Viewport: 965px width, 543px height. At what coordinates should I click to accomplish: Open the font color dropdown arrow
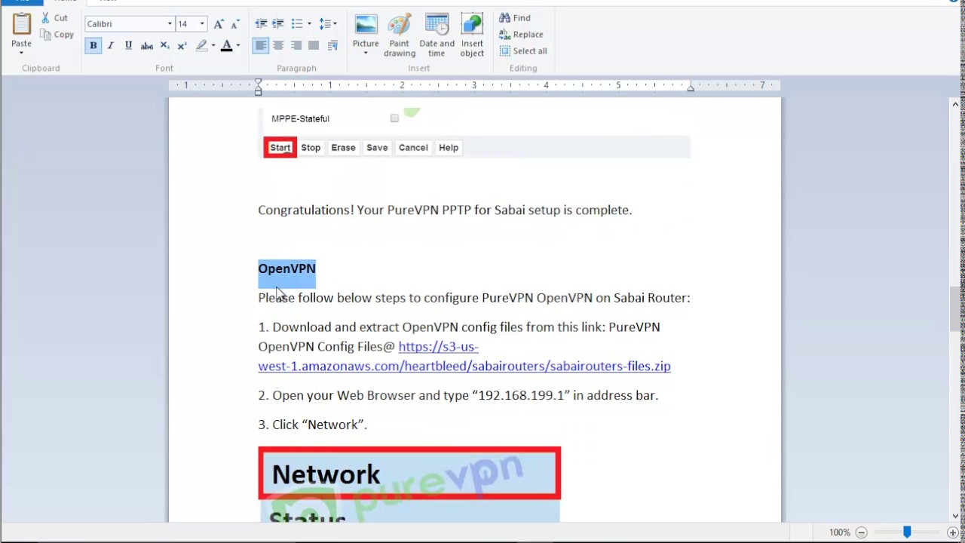(x=238, y=46)
